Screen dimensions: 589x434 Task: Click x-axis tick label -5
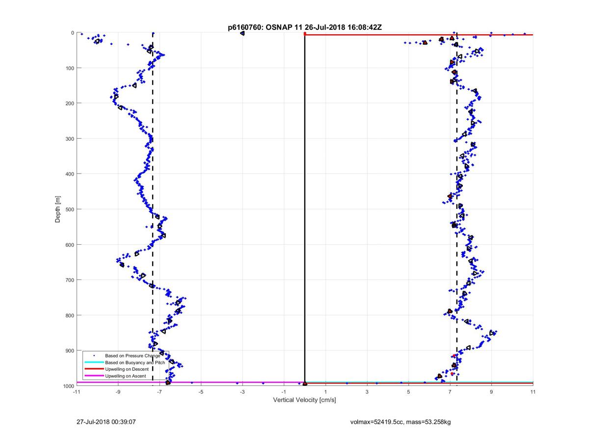click(x=201, y=392)
